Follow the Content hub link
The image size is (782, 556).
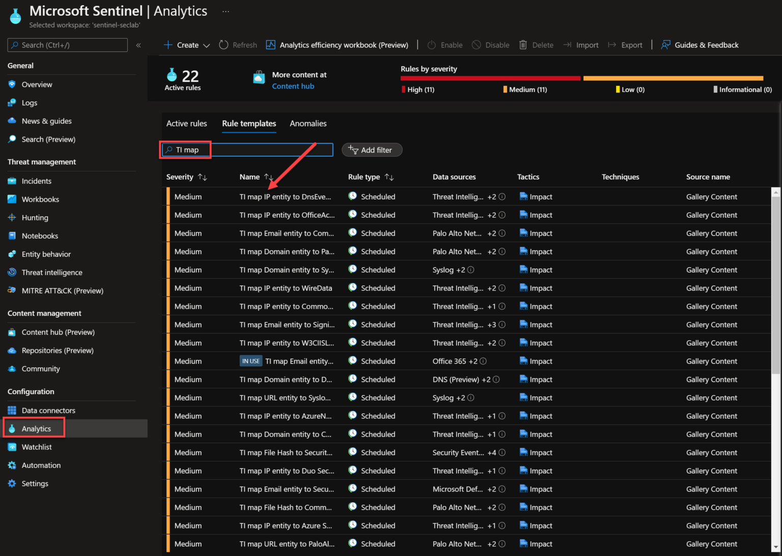point(293,86)
